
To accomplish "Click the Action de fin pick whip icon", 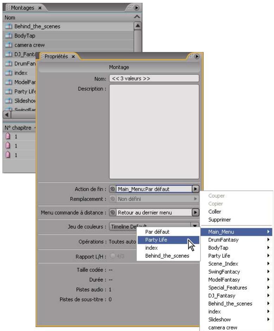I will click(x=113, y=189).
